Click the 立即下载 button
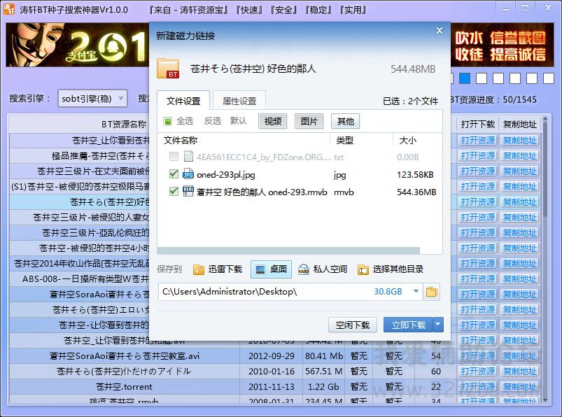The image size is (562, 417). pyautogui.click(x=408, y=325)
